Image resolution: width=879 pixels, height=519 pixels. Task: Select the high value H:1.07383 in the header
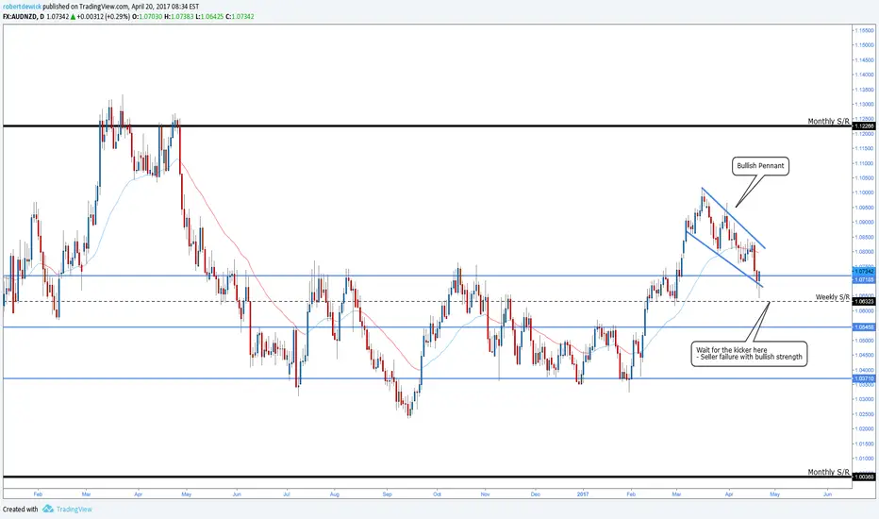(x=179, y=17)
